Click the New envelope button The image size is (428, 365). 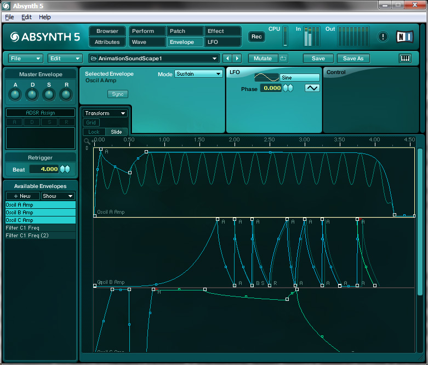click(22, 196)
